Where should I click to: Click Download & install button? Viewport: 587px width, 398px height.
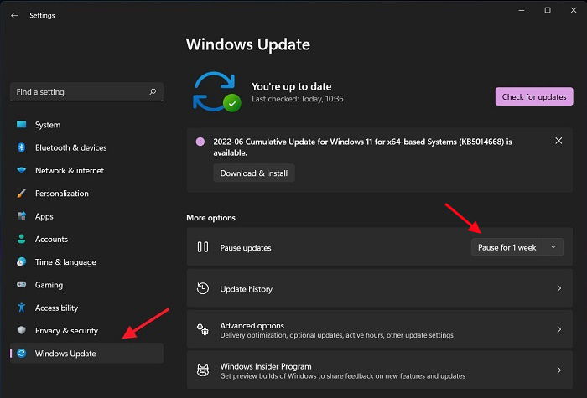254,173
